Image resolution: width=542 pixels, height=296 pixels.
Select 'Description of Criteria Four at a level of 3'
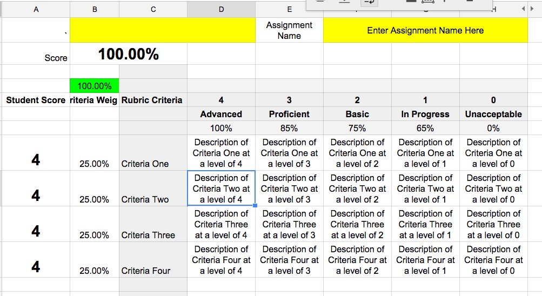(289, 259)
